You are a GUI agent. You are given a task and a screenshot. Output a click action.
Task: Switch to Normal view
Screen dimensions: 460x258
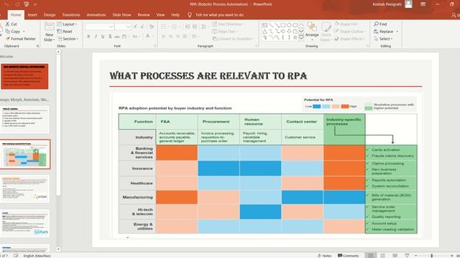pos(371,256)
